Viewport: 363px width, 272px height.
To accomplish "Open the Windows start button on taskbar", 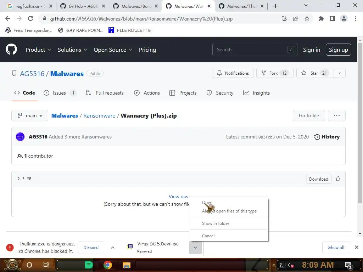I will tap(12, 265).
